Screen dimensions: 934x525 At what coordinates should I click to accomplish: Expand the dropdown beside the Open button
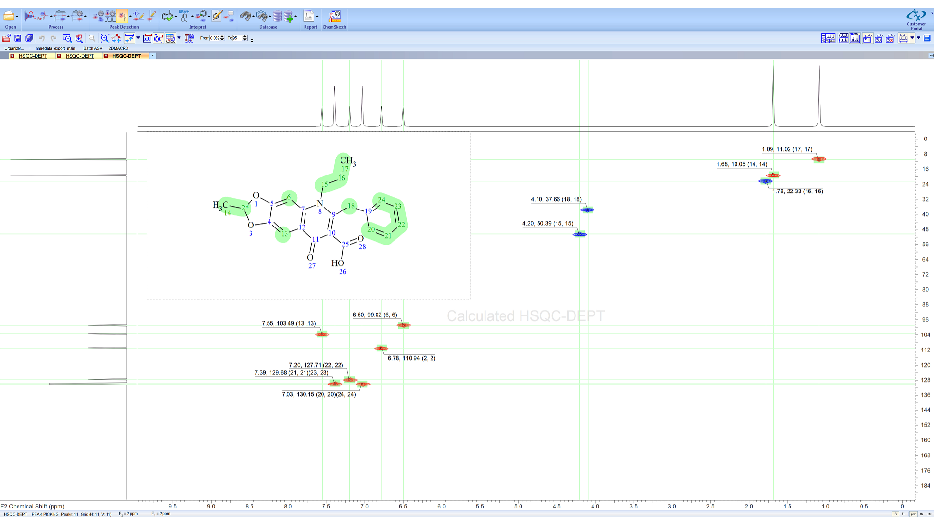tap(17, 16)
